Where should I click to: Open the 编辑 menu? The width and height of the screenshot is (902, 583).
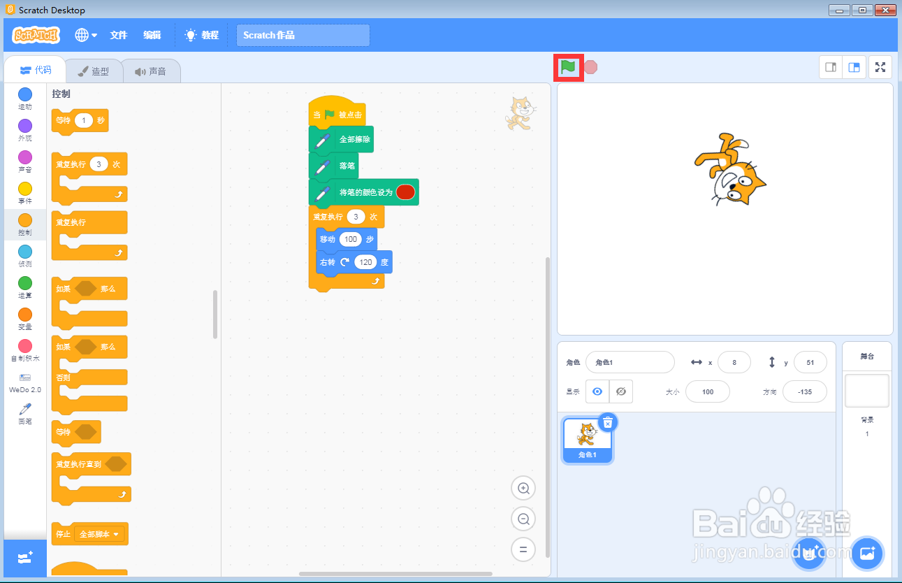[x=152, y=35]
